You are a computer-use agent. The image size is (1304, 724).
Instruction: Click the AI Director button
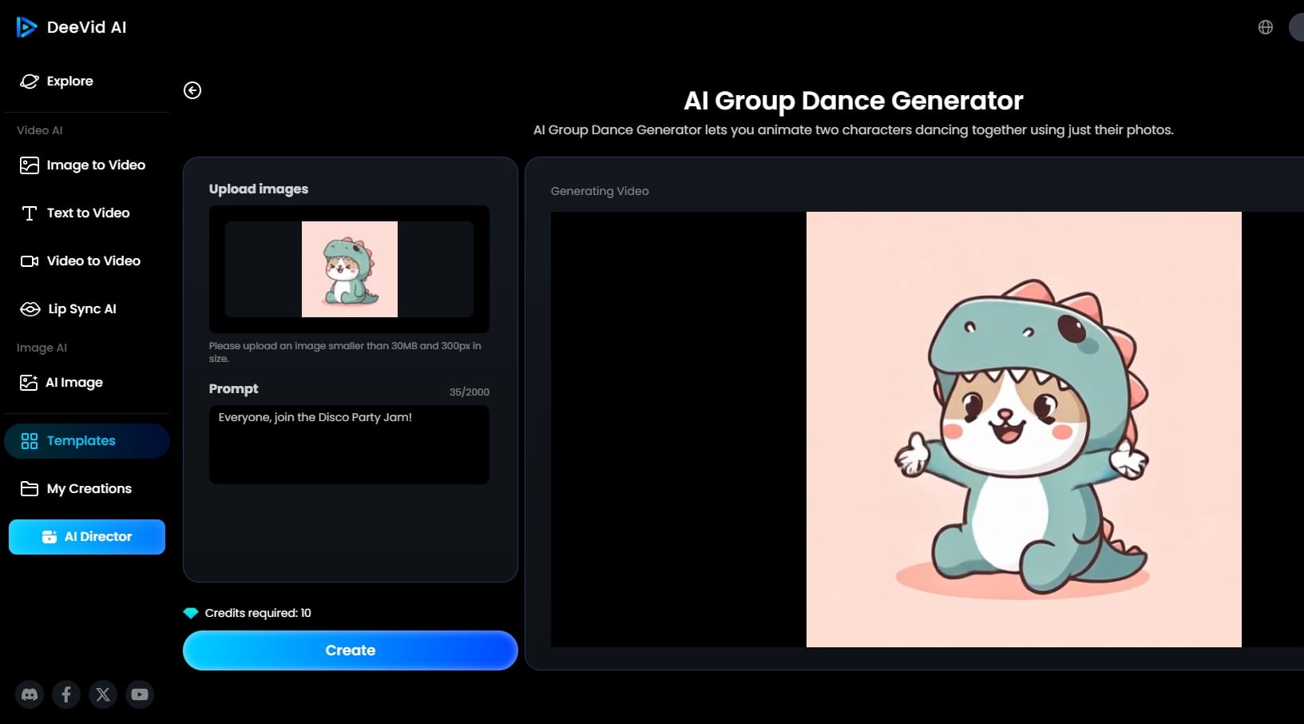point(87,537)
